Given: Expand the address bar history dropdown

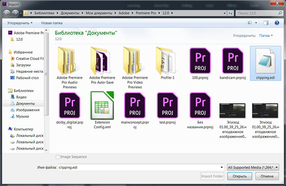Looking at the screenshot, I should pyautogui.click(x=225, y=13).
